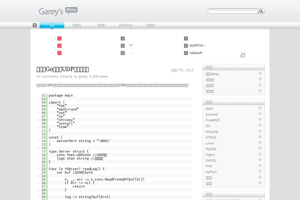Click the arrow icon in the Git row
Screen dimensions: 300x200
point(260,125)
